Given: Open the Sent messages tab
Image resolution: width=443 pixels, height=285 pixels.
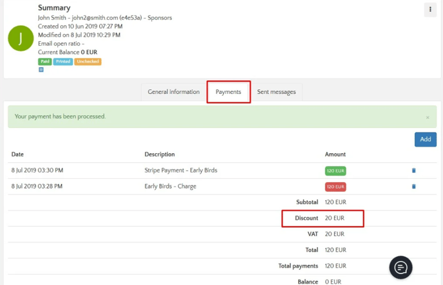Looking at the screenshot, I should point(276,92).
